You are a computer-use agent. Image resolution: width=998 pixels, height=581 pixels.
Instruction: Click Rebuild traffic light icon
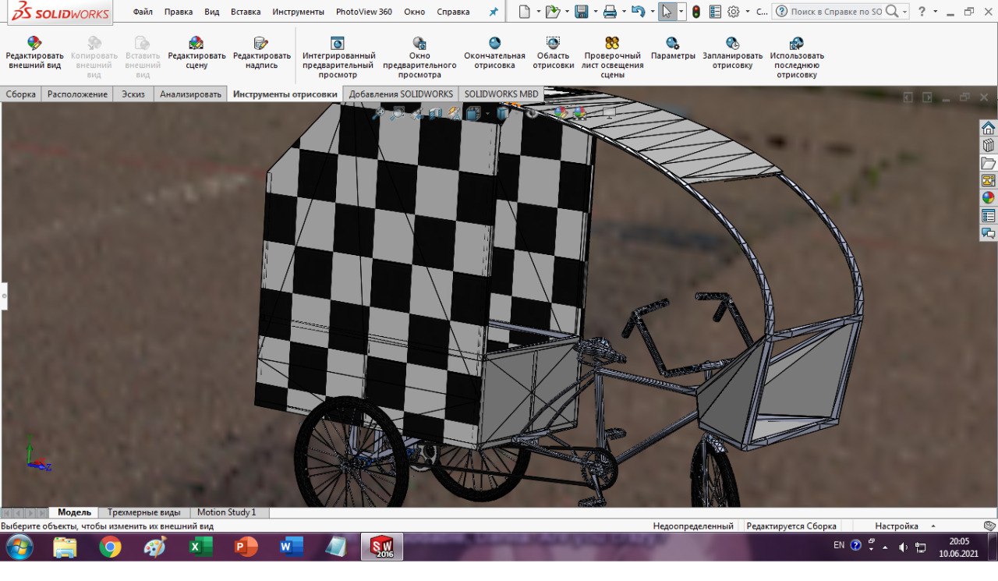[695, 12]
